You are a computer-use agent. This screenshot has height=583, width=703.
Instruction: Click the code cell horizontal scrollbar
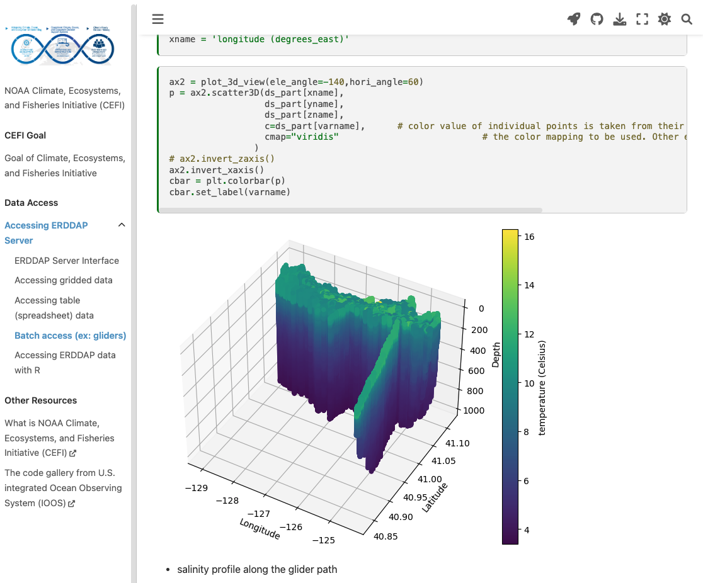[350, 210]
